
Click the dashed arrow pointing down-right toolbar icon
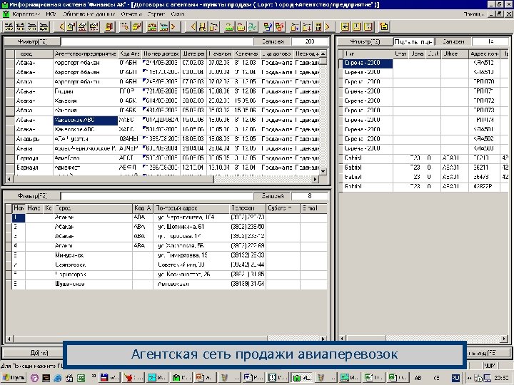(124, 27)
